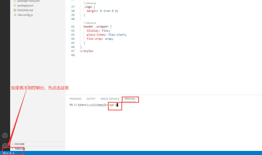Click the text 'flex-wrap: wrap;'

(x=100, y=39)
